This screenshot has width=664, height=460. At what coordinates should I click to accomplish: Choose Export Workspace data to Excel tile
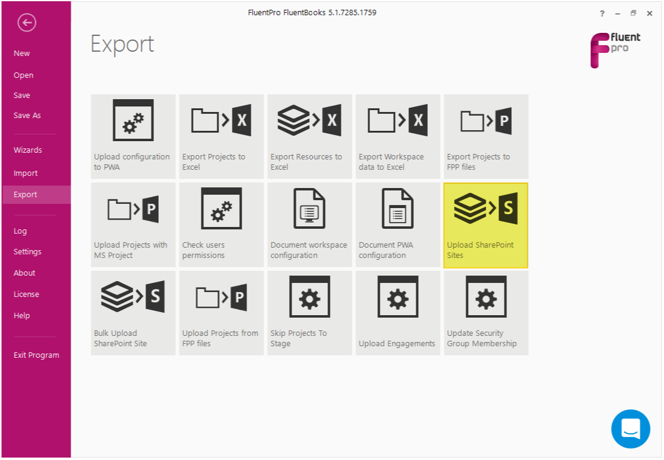click(397, 136)
